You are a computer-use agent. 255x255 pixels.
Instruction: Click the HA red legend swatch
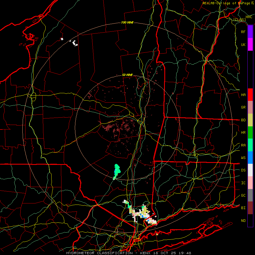250,95
